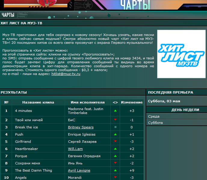Click the song title Porque
The height and width of the screenshot is (180, 207).
tap(21, 156)
